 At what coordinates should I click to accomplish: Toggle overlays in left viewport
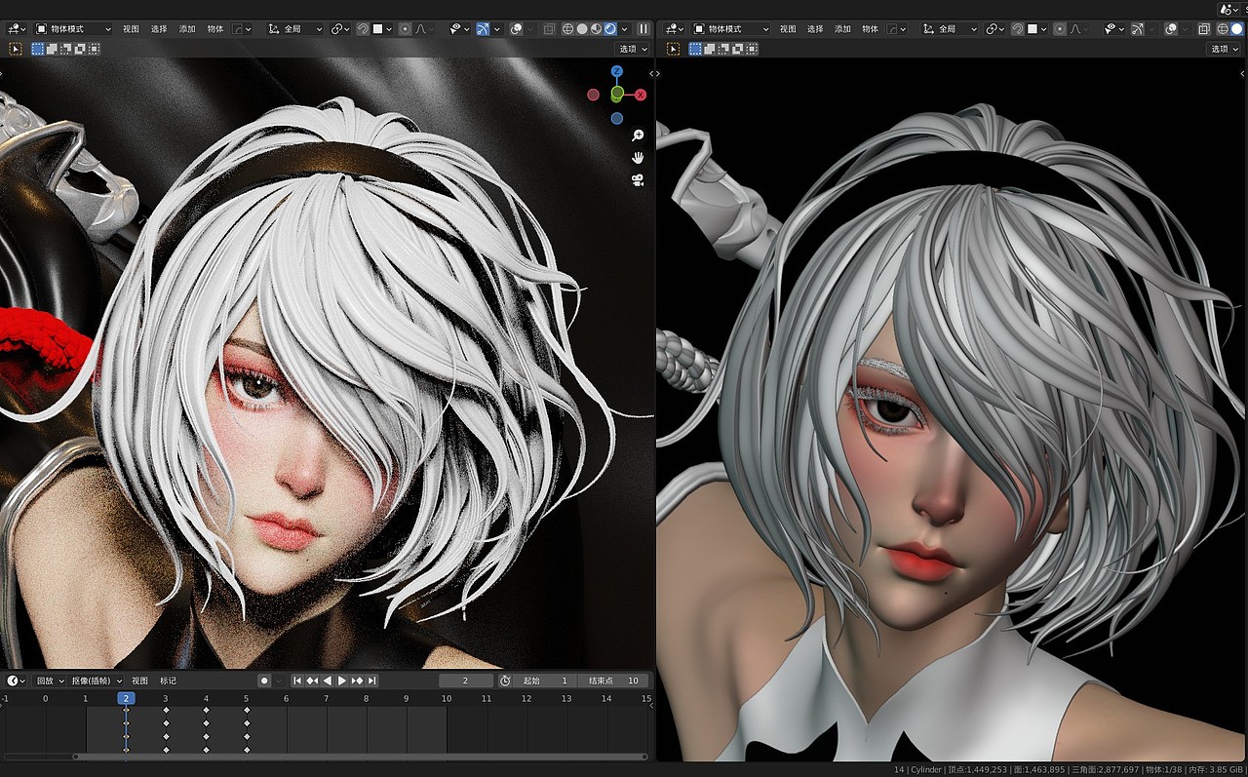coord(516,29)
